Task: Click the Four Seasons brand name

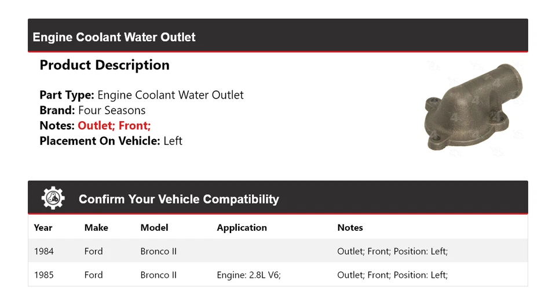Action: point(112,110)
